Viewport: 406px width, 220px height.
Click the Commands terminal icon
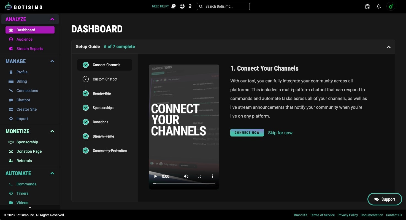(11, 184)
